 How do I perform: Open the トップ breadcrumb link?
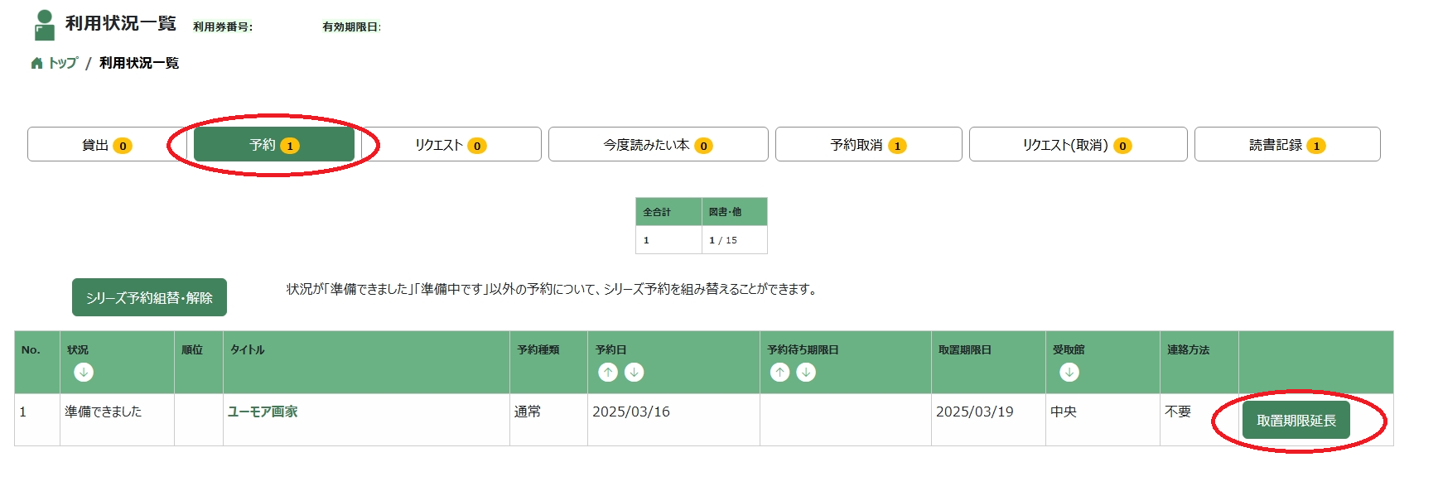[63, 63]
